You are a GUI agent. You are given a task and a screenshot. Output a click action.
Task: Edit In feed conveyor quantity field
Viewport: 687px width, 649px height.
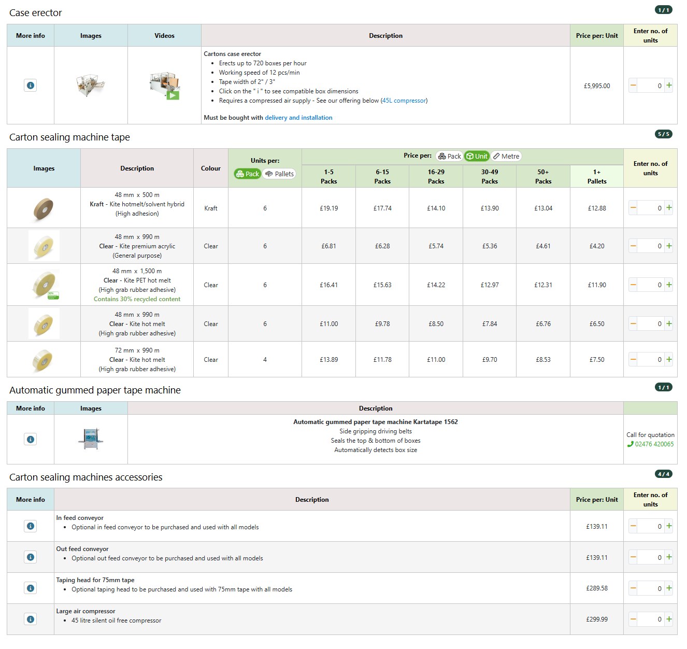click(651, 526)
